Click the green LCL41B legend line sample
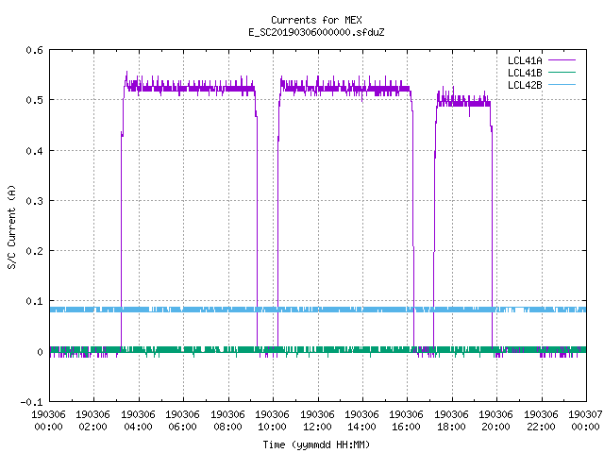604x453 pixels. (562, 73)
